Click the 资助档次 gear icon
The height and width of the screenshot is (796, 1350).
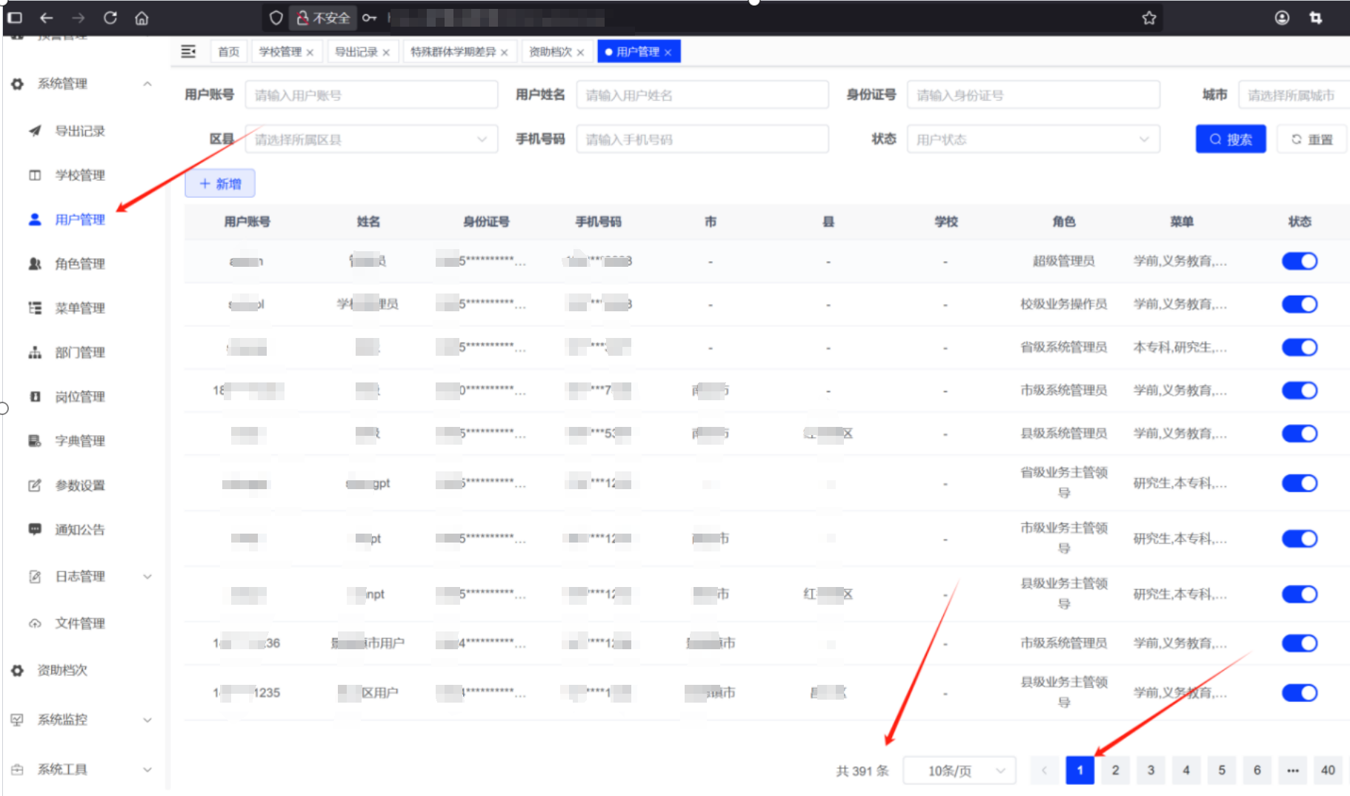17,670
